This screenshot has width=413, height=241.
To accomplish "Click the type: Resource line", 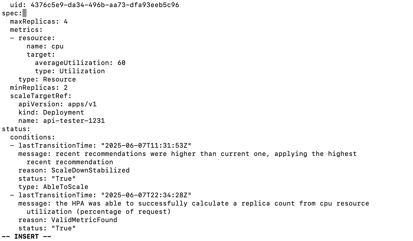I will click(47, 79).
